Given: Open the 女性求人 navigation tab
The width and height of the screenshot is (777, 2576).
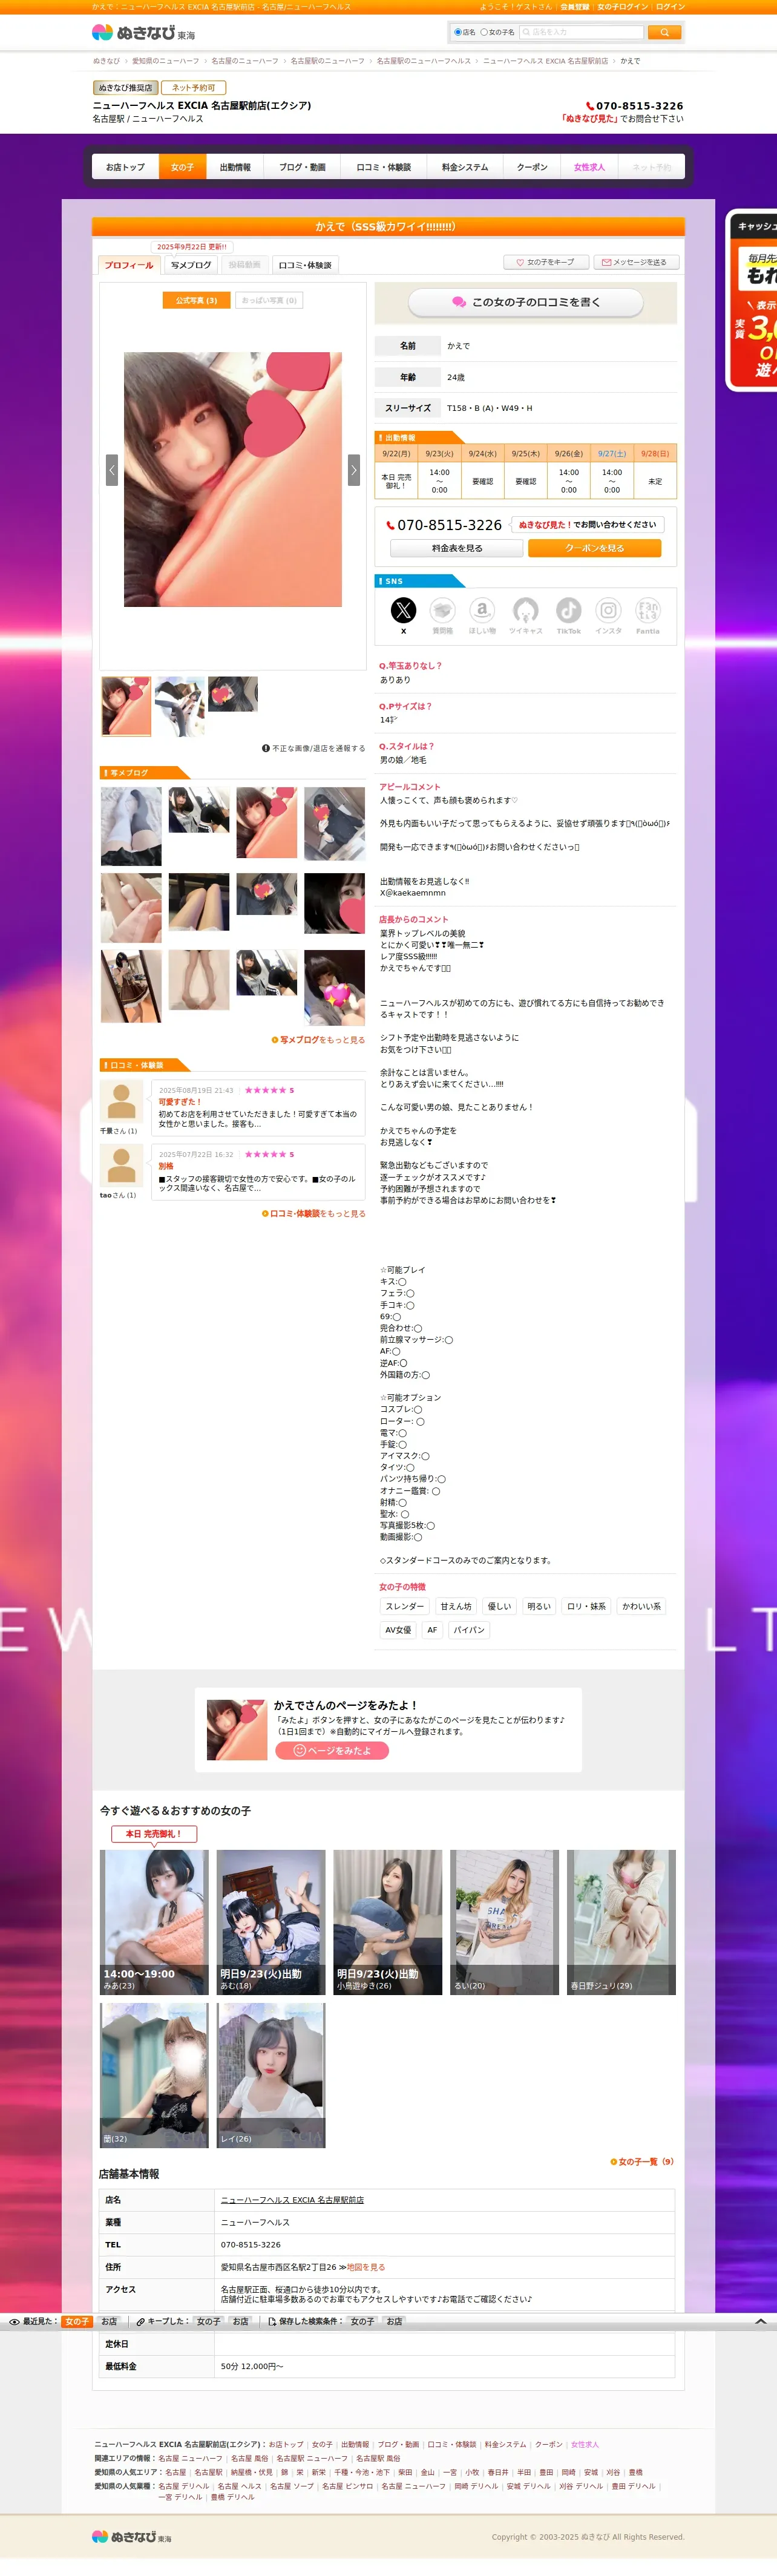Looking at the screenshot, I should pyautogui.click(x=589, y=167).
